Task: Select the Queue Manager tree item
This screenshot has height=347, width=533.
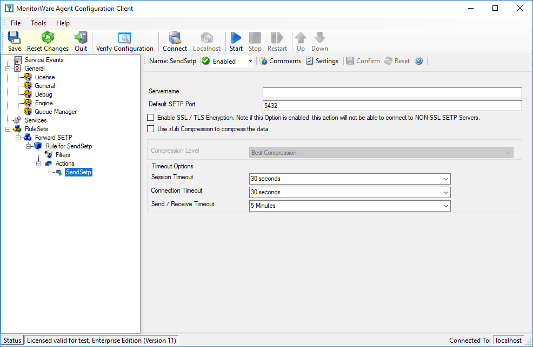Action: coord(56,112)
